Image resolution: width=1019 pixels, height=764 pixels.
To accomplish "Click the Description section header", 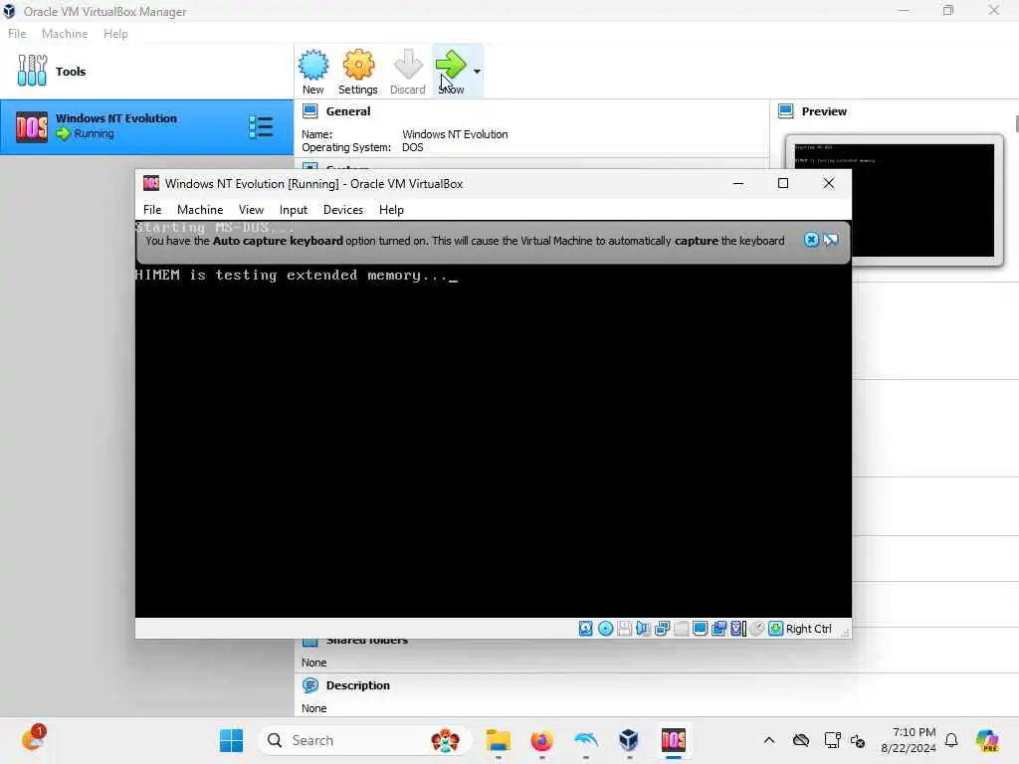I will pos(357,685).
